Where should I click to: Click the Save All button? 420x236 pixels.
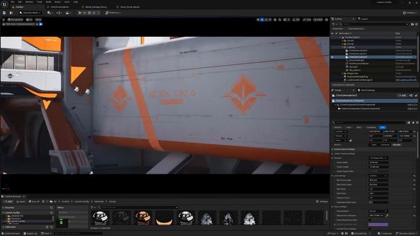click(34, 201)
